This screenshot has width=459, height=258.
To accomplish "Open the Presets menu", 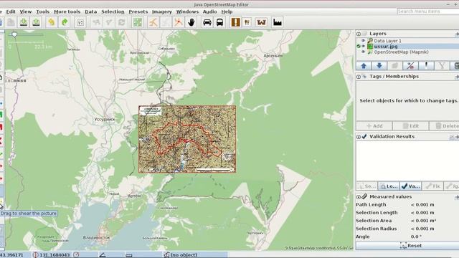I will [138, 11].
